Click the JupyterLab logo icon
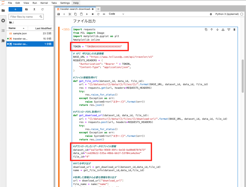Viewport: 246px width, 187px height. pyautogui.click(x=3, y=3)
